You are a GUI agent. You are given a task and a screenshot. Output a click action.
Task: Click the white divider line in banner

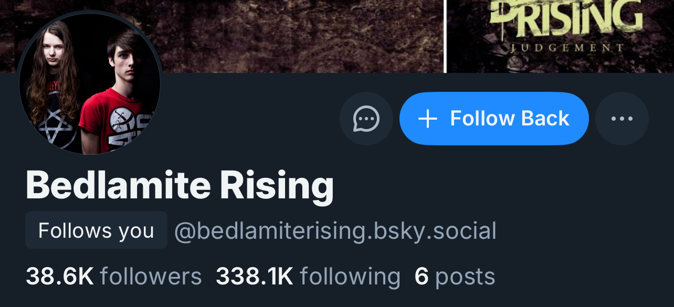[445, 36]
